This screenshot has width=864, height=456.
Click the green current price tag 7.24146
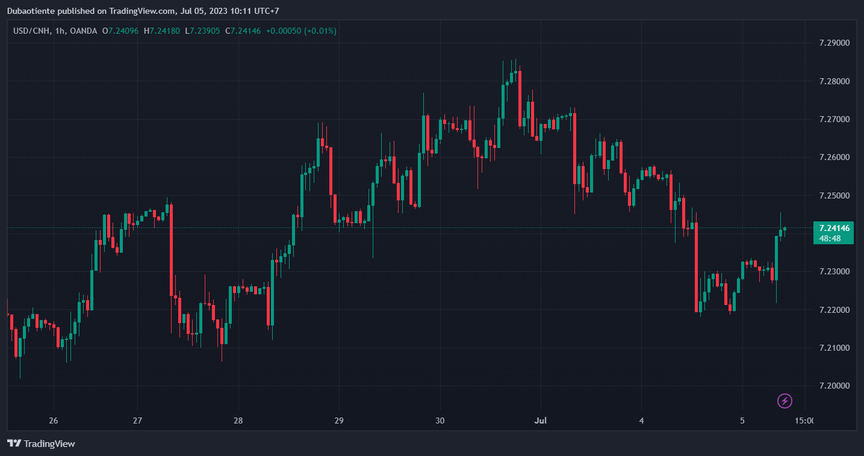click(834, 228)
